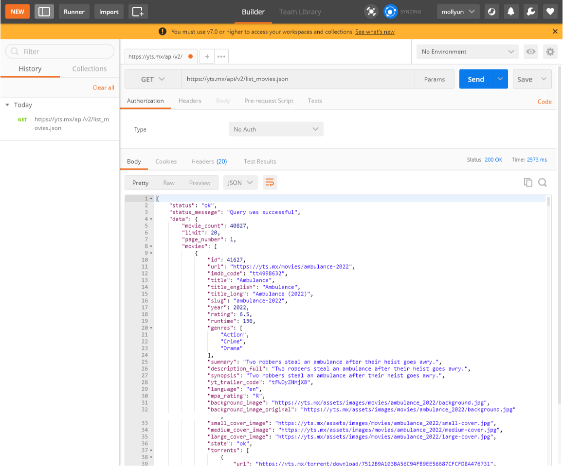This screenshot has height=466, width=563.
Task: Select the request Headers tab
Action: point(190,101)
